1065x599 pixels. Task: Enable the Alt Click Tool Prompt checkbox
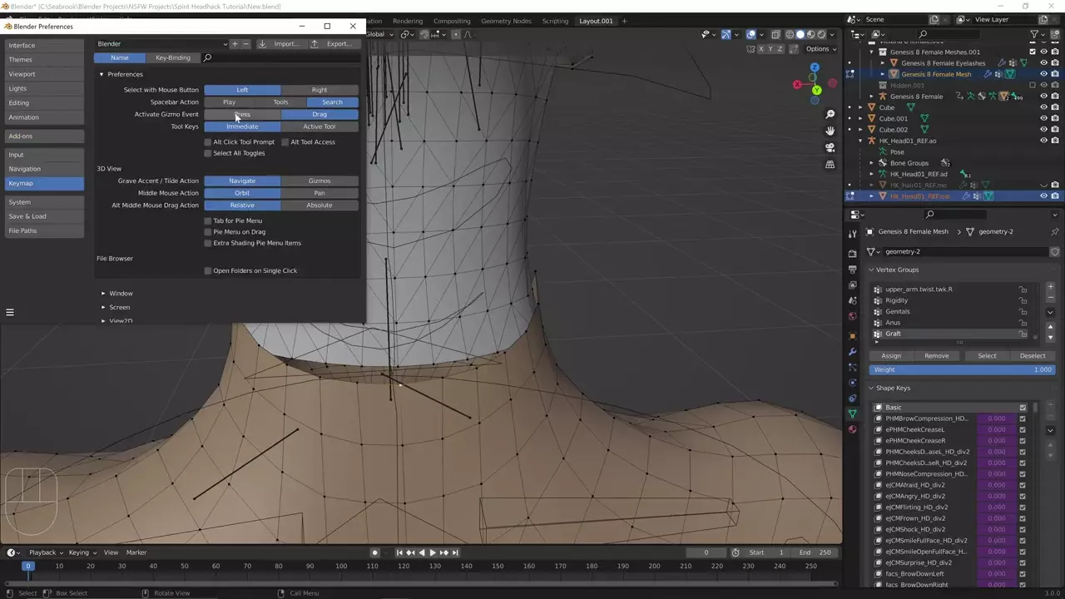208,142
